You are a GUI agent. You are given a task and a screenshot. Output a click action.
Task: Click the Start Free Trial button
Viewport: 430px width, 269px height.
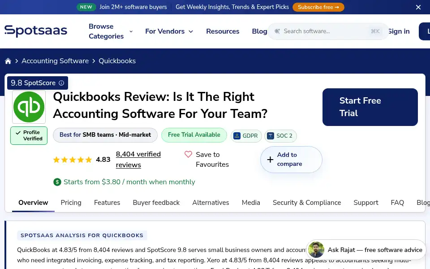pos(370,107)
